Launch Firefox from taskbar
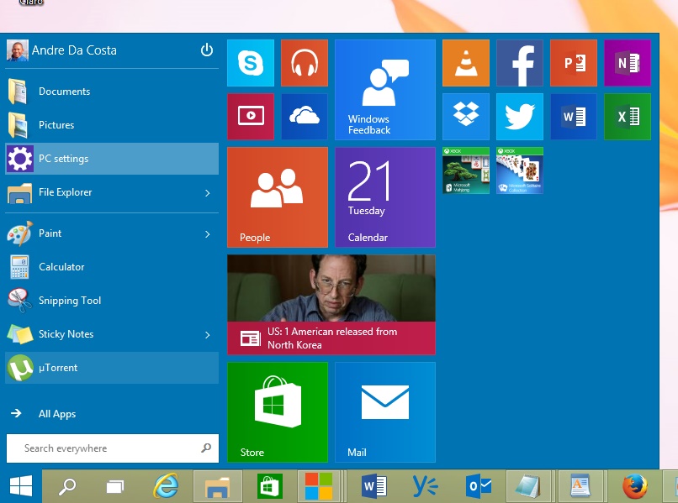Image resolution: width=678 pixels, height=503 pixels. pyautogui.click(x=635, y=486)
